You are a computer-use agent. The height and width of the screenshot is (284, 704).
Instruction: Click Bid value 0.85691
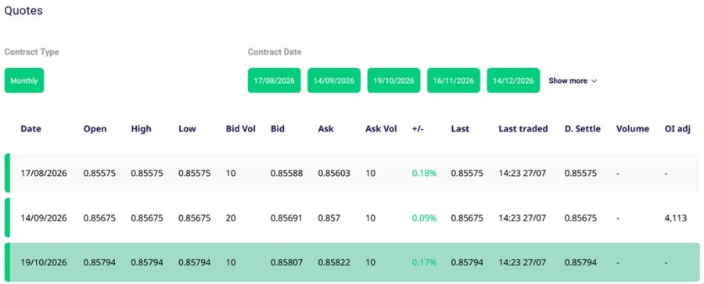(x=286, y=218)
